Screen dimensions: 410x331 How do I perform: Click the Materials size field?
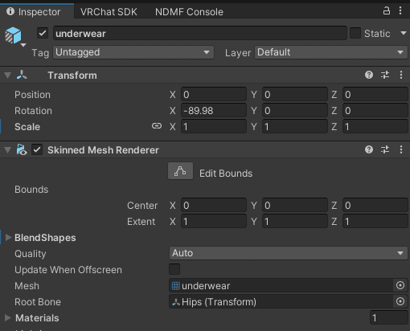389,317
